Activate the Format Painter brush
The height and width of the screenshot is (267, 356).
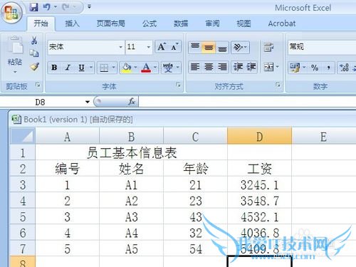[x=35, y=67]
